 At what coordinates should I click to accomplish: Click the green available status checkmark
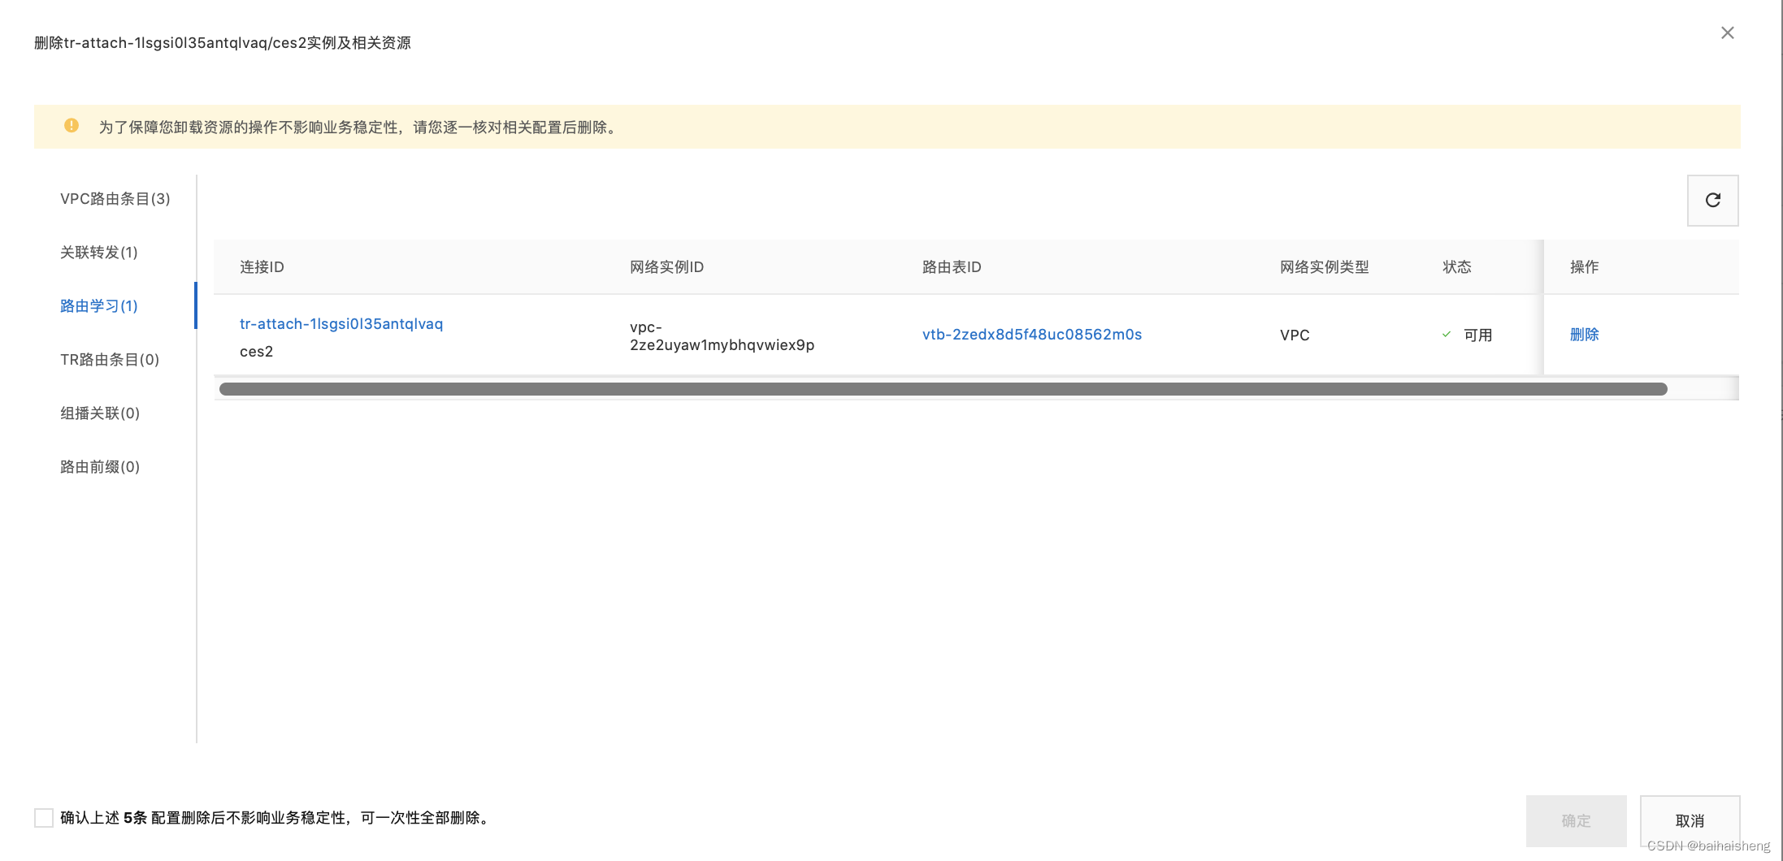(1447, 335)
